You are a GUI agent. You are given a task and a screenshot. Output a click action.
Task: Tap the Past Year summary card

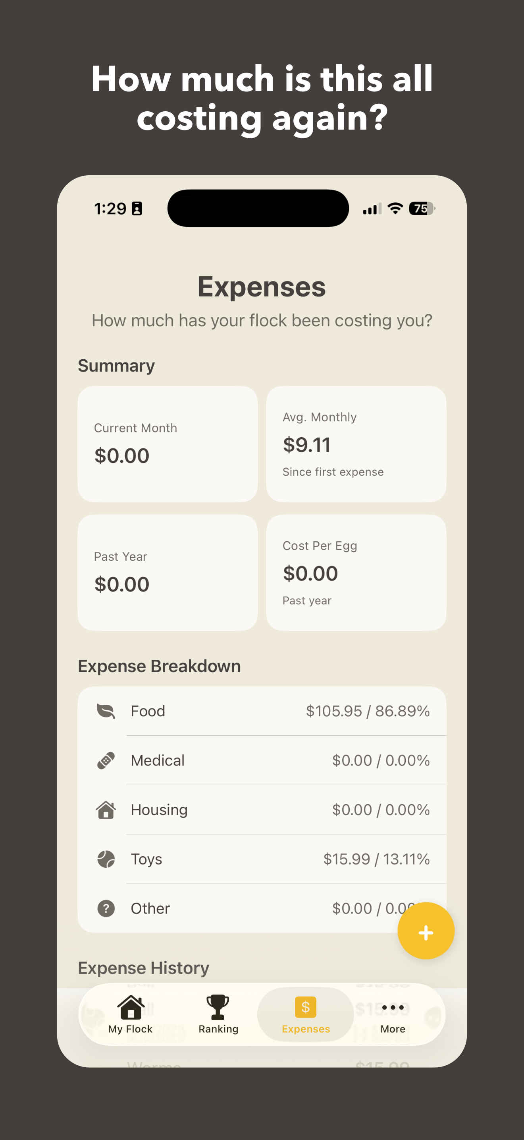[168, 573]
